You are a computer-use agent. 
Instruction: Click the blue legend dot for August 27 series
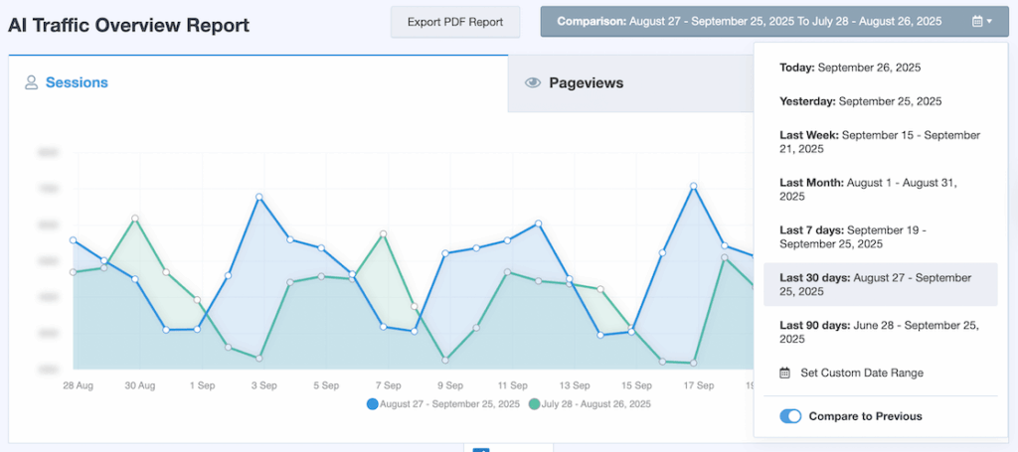(373, 404)
